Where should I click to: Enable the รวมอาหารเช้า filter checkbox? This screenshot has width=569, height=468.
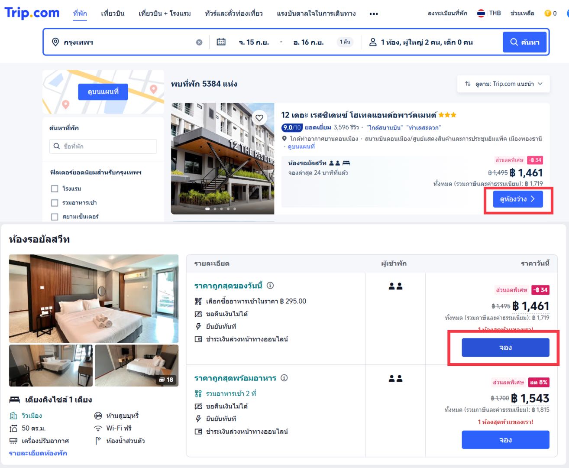(55, 202)
